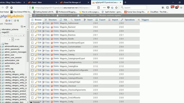Image resolution: width=184 pixels, height=103 pixels.
Task: Open the Favorites tab in navigation panel
Action: (x=8, y=24)
